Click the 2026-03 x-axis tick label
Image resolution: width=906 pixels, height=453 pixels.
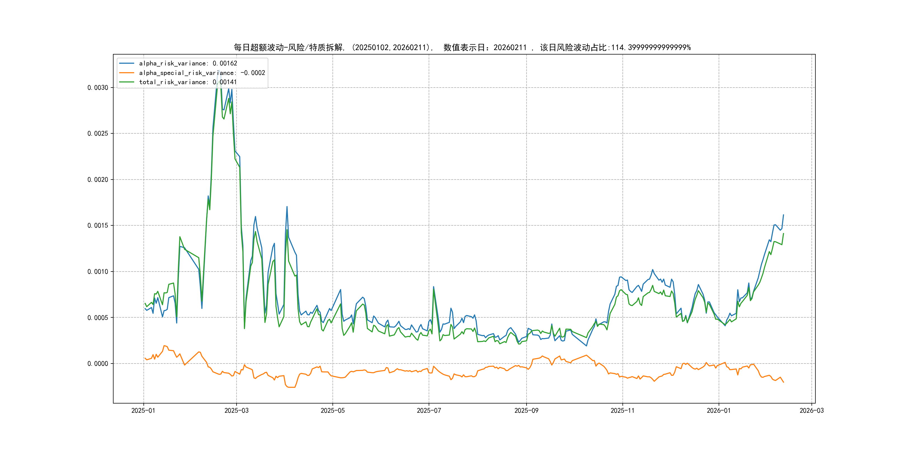811,410
